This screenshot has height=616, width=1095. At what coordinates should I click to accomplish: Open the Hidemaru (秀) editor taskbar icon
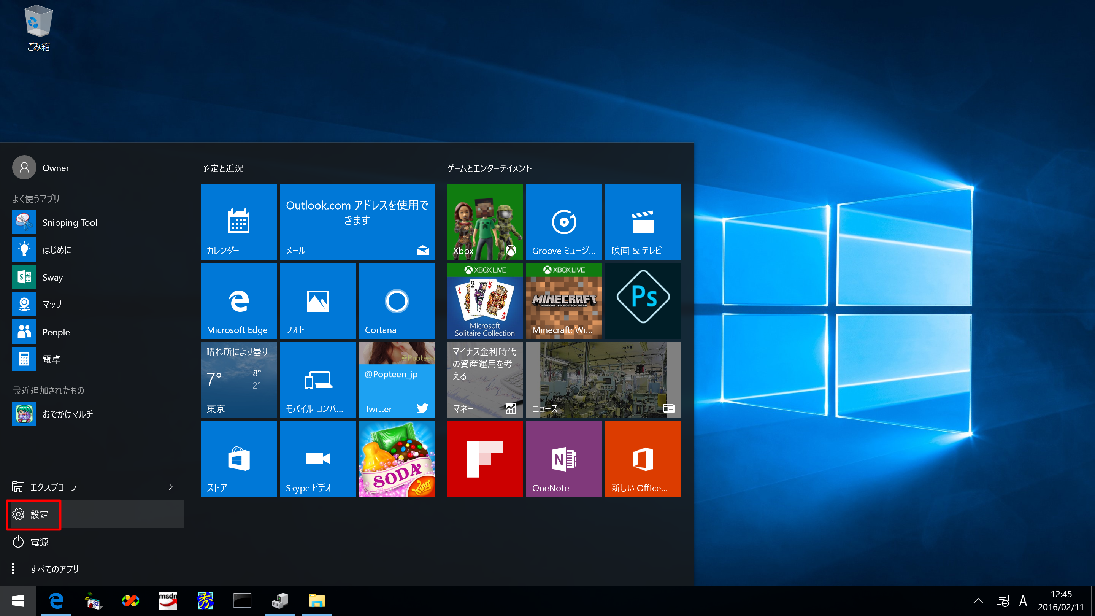[x=205, y=601]
